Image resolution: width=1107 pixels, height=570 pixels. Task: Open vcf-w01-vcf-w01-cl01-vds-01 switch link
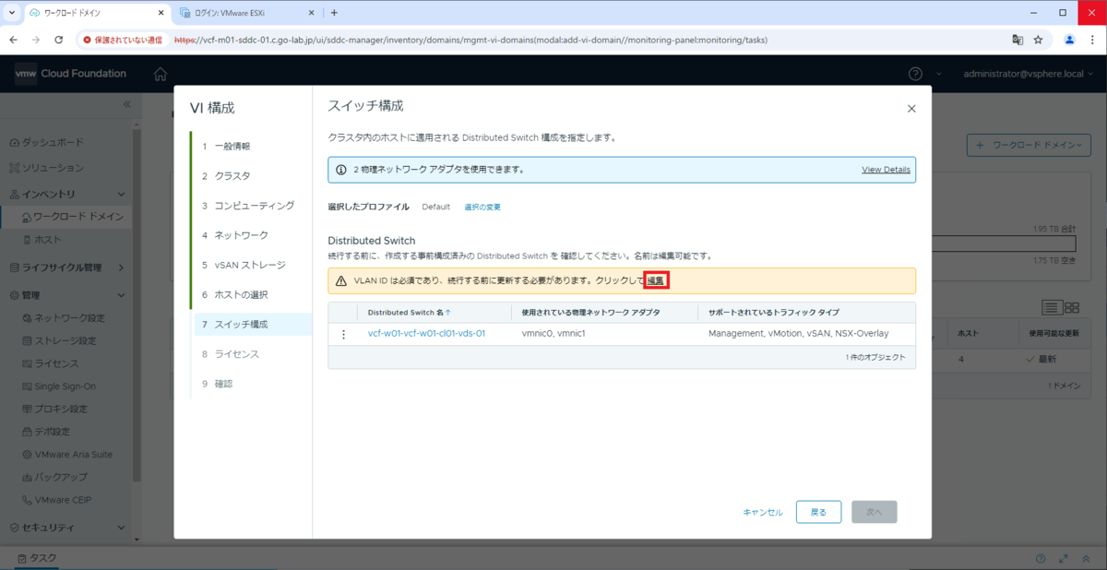(426, 334)
